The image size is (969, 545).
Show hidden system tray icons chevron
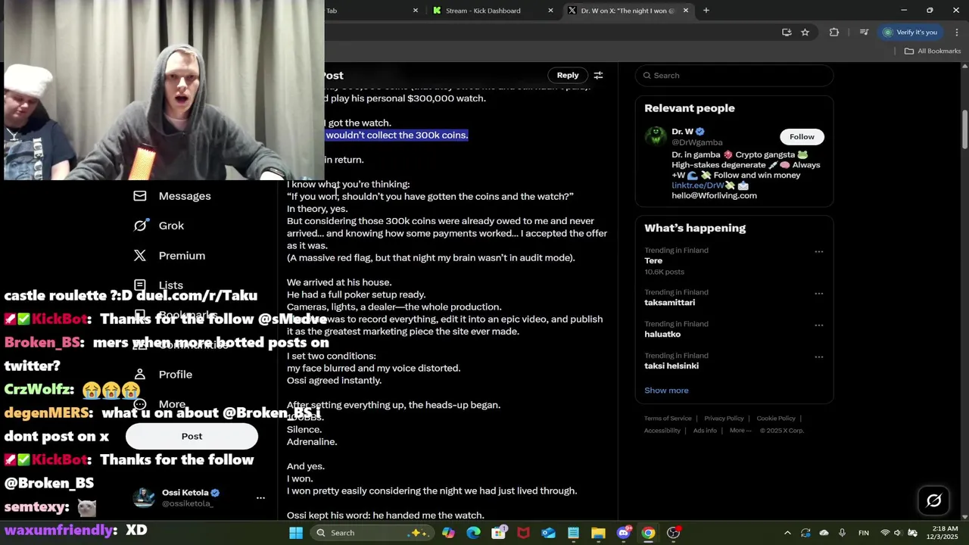tap(787, 533)
